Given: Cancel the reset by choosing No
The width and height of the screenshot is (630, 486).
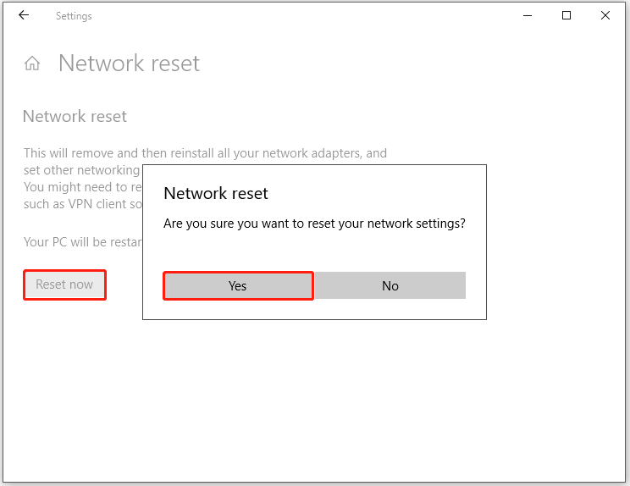Looking at the screenshot, I should click(x=390, y=285).
